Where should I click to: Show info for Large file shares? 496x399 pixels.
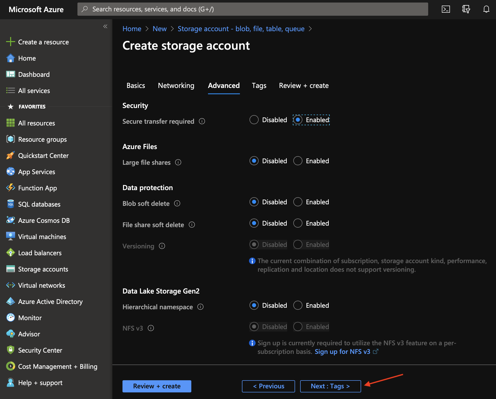click(178, 162)
